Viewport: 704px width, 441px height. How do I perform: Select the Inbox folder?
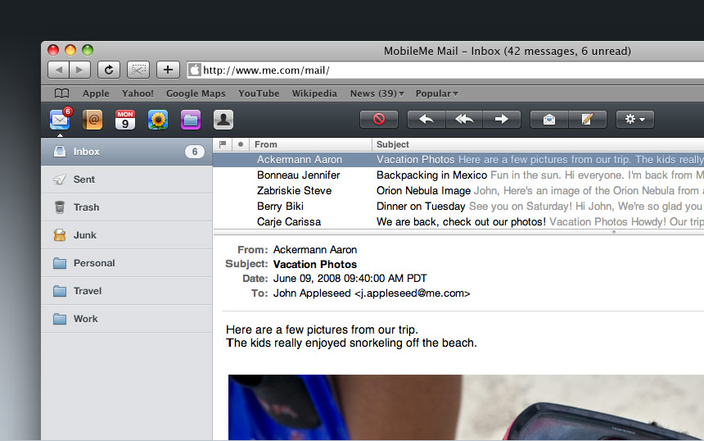(x=127, y=152)
